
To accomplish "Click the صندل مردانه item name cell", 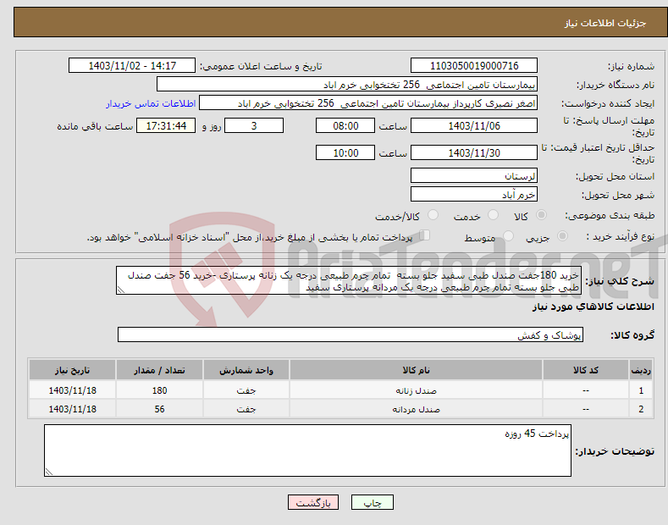I will pos(416,409).
